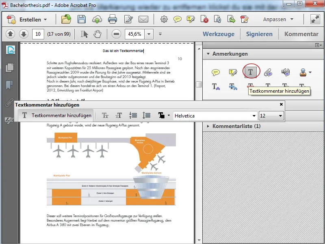Collapse the Anmerkungen panel
The image size is (325, 244).
[208, 53]
